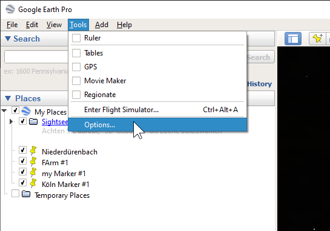Click inside the search input field
The height and width of the screenshot is (231, 330).
pyautogui.click(x=36, y=57)
